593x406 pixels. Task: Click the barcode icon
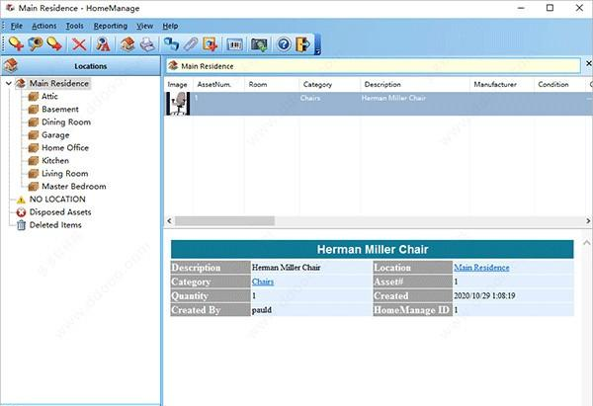coord(234,44)
